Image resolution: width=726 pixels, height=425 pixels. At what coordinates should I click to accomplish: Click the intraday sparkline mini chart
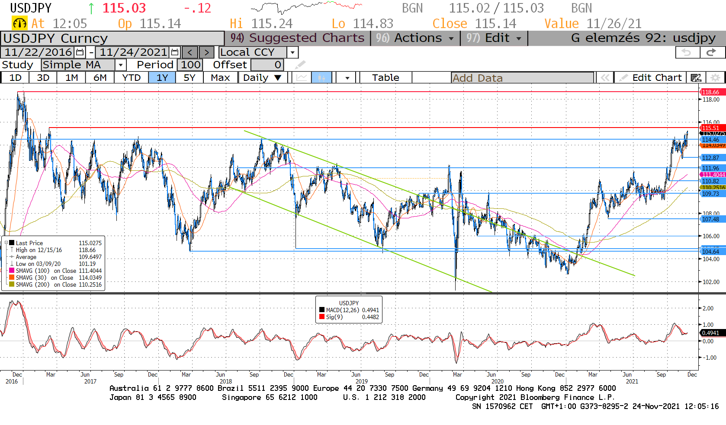coord(306,7)
